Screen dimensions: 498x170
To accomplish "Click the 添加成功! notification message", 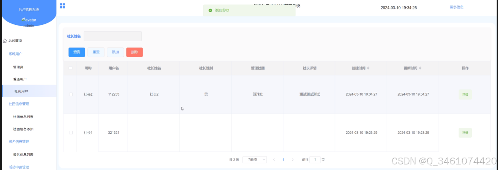I will (249, 10).
